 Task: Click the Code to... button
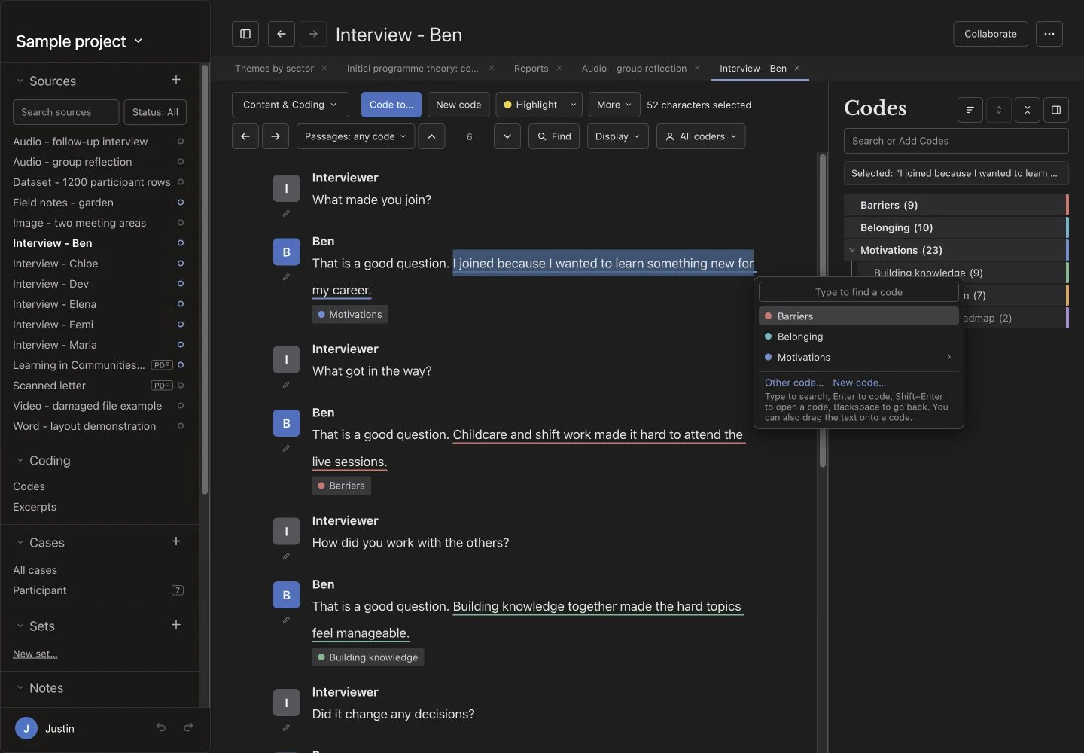point(391,105)
